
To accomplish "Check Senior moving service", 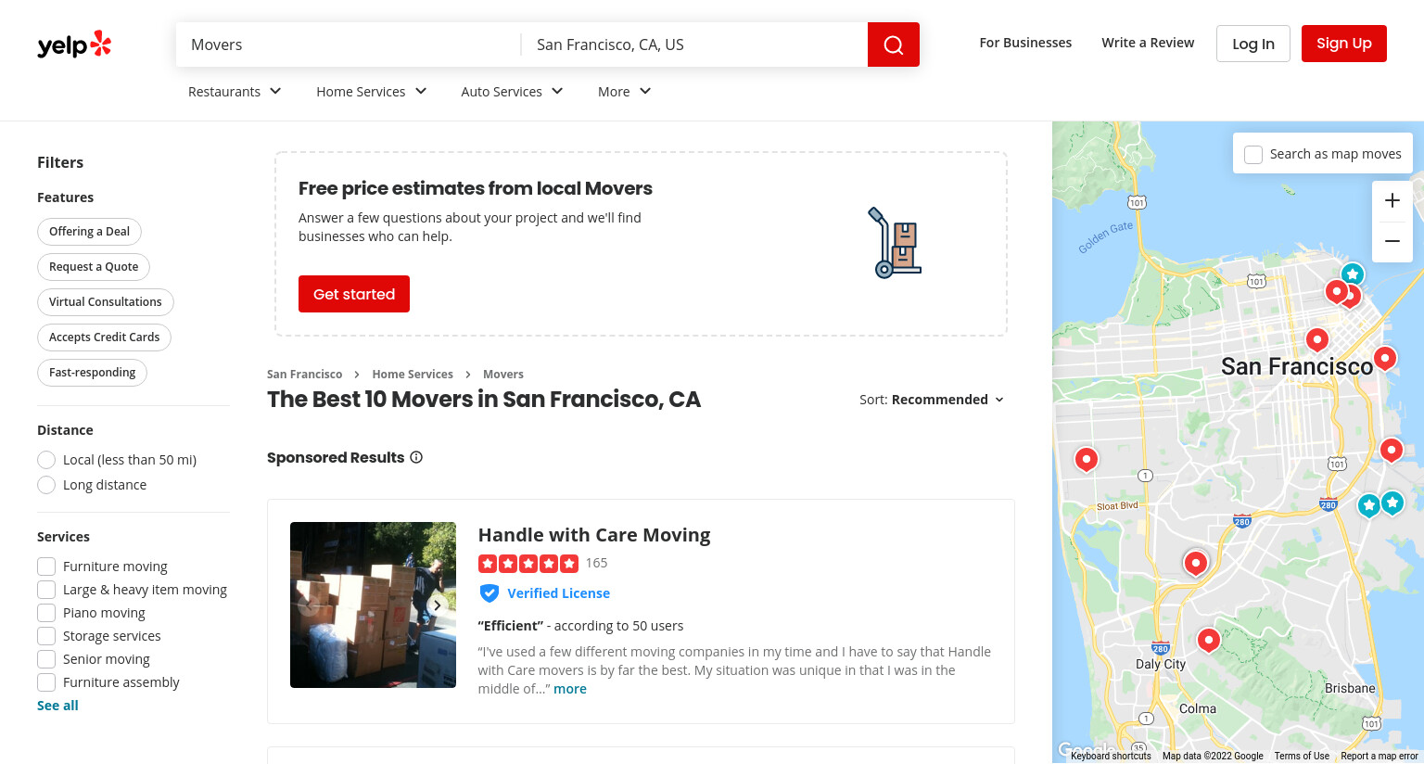I will coord(46,659).
